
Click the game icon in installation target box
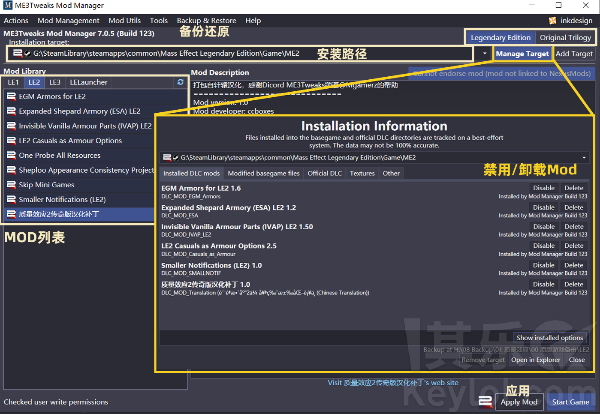coord(18,53)
